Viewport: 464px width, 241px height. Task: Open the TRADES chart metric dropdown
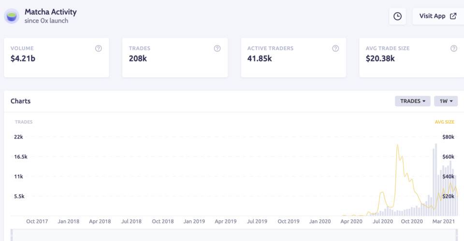pos(413,101)
